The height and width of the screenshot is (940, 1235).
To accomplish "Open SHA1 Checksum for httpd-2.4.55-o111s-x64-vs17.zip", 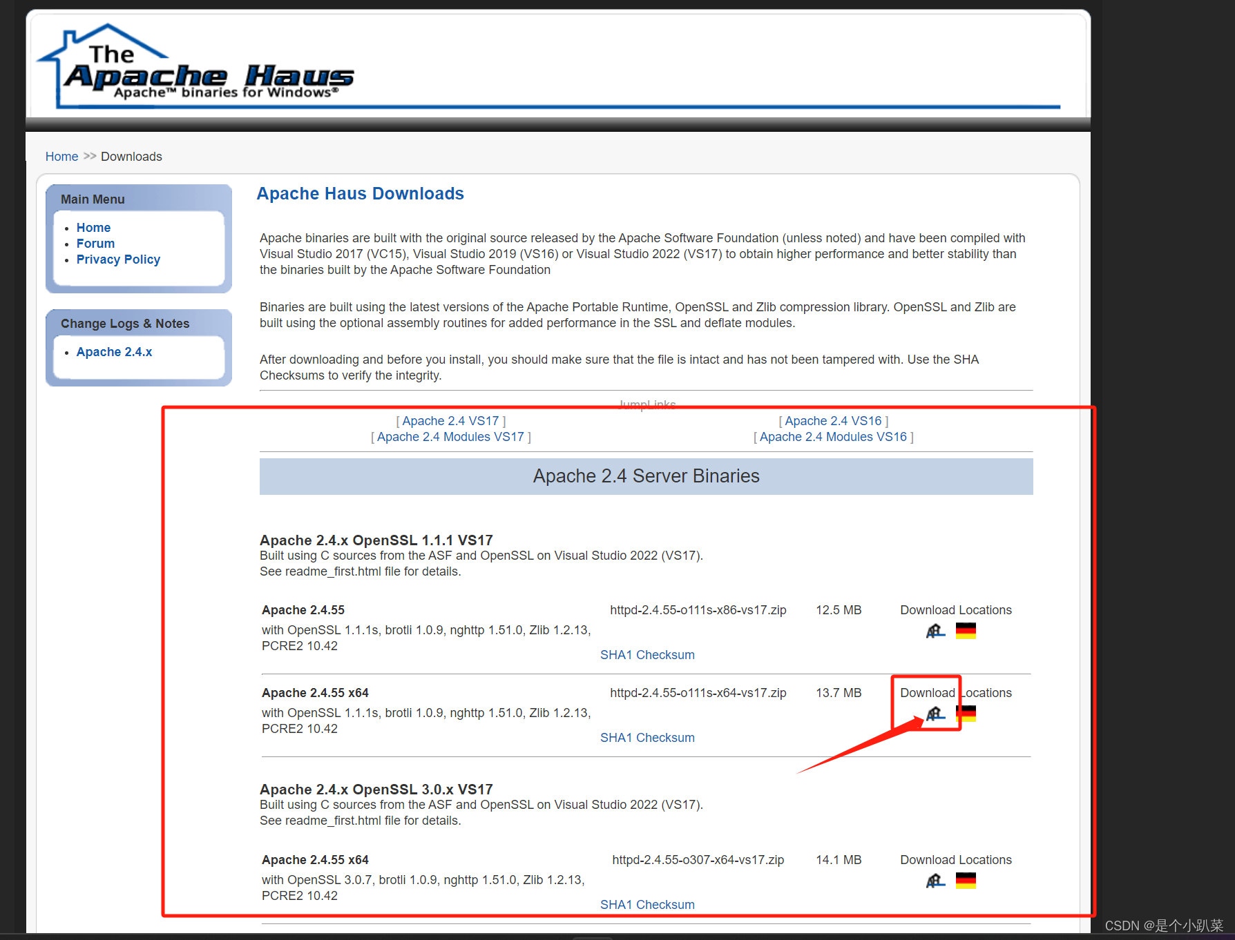I will point(647,738).
